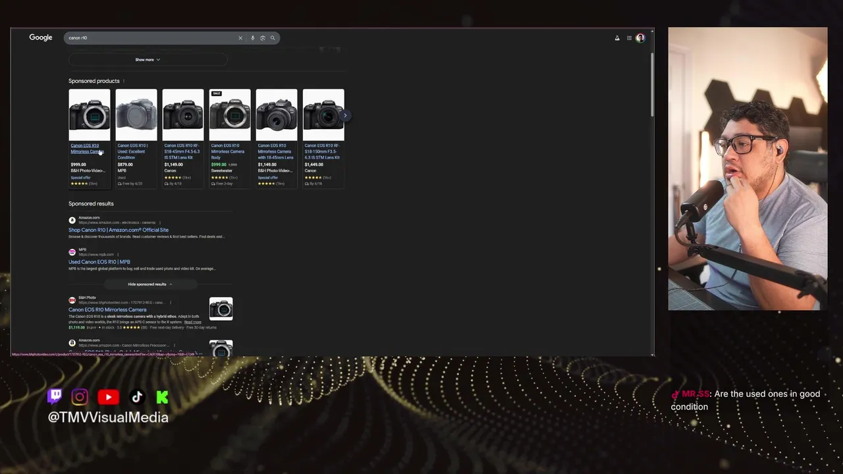843x474 pixels.
Task: Open B&H Photo 'Canon EOS R10 Mirrorless Camera' result
Action: [107, 309]
